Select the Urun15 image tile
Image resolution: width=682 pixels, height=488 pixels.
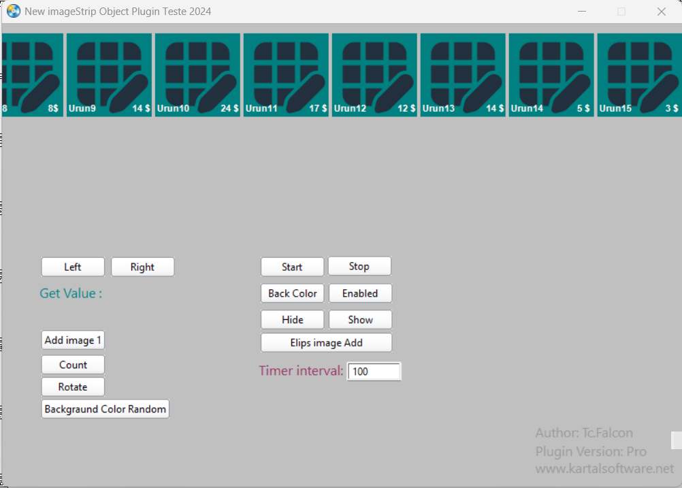(x=639, y=75)
